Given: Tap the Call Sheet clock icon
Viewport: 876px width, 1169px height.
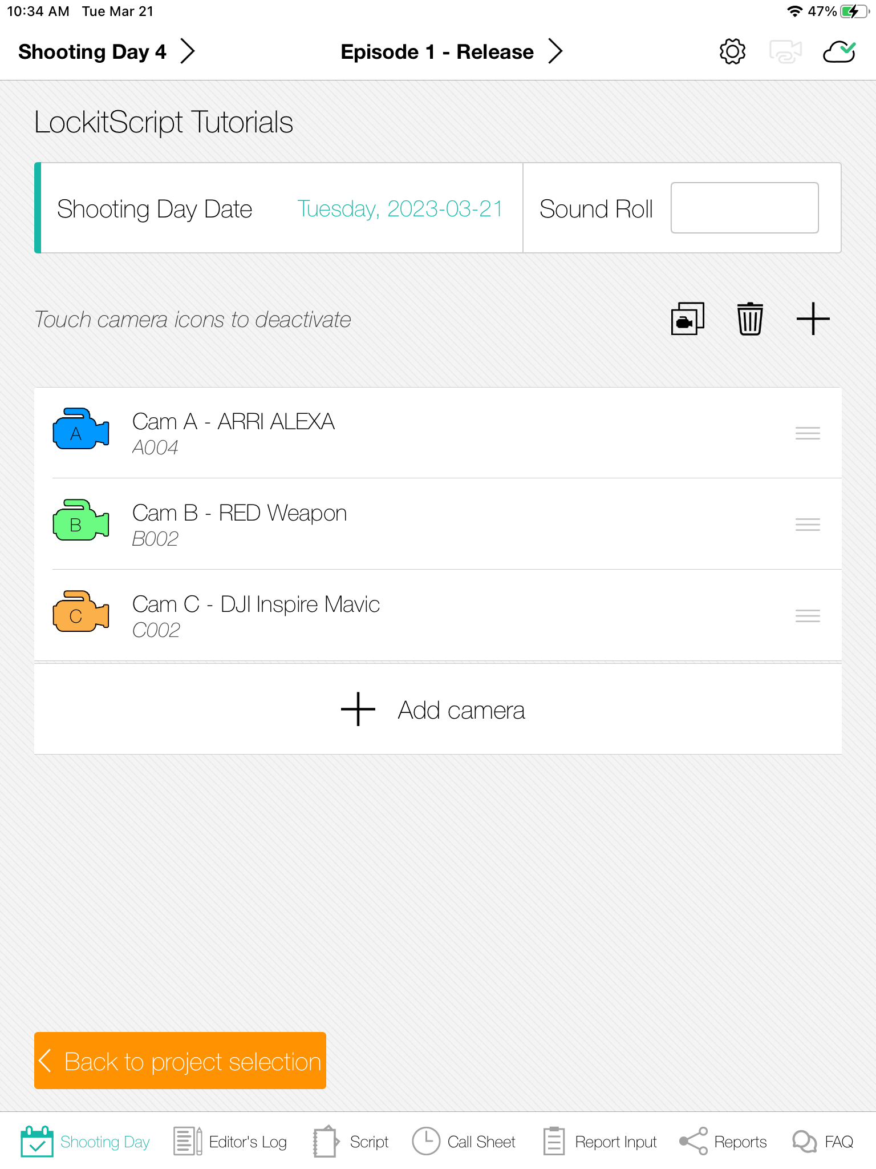Looking at the screenshot, I should coord(426,1142).
